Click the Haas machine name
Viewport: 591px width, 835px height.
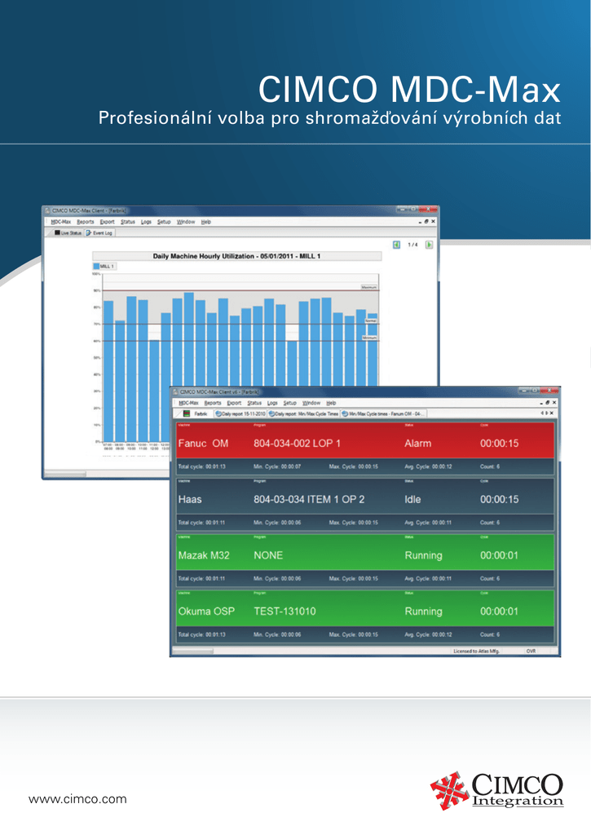190,500
